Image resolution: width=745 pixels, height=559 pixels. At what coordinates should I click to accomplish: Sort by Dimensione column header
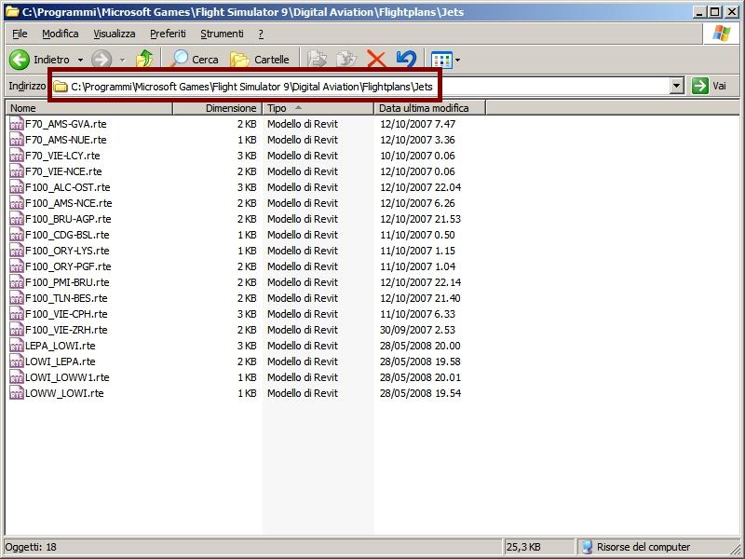218,108
